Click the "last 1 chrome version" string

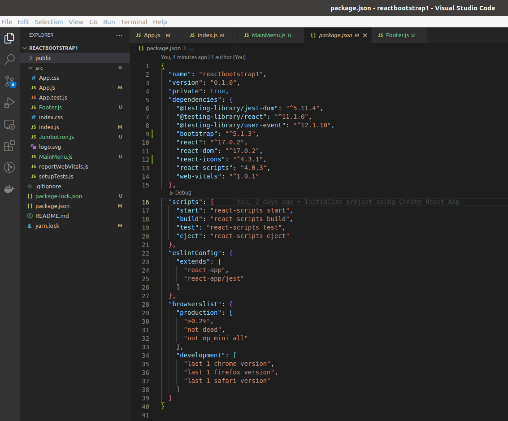point(227,364)
